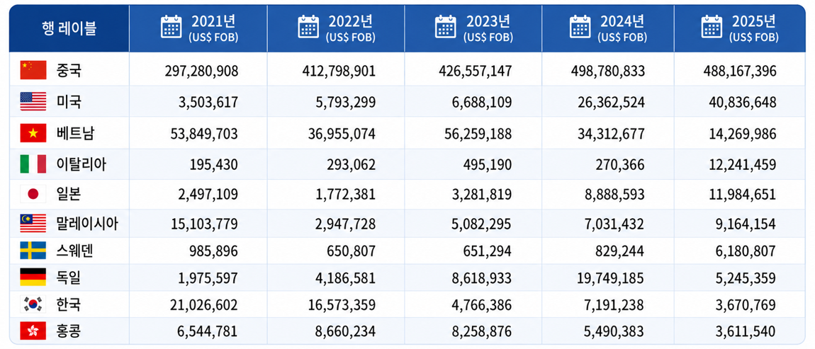
Task: Select the value 3,503,617
Action: tap(210, 103)
